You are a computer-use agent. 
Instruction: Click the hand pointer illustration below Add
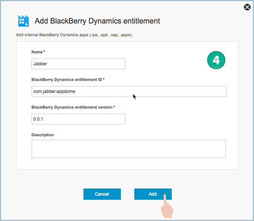click(x=167, y=206)
